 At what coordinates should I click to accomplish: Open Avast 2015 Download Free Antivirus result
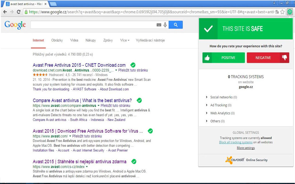pos(88,131)
